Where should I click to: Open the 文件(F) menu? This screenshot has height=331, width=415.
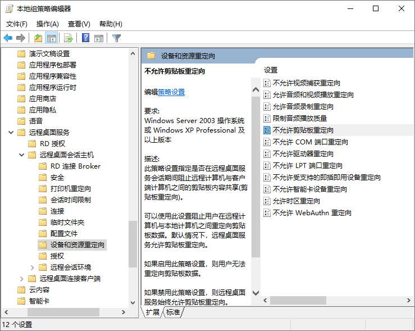[x=17, y=24]
